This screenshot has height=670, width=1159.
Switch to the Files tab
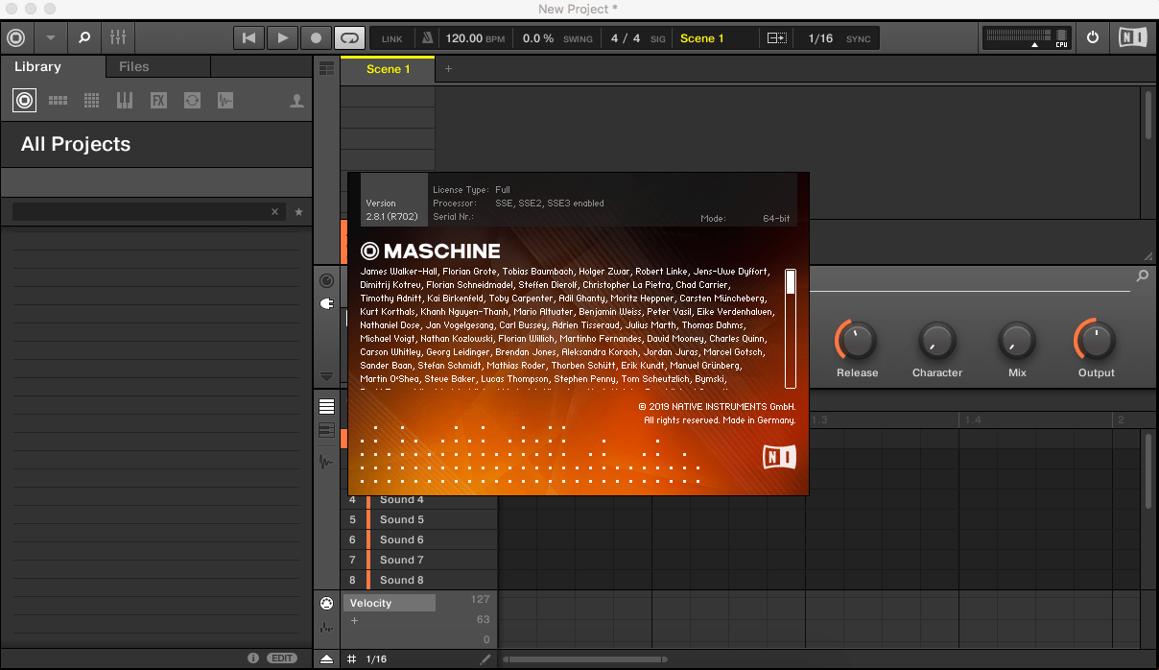click(134, 67)
